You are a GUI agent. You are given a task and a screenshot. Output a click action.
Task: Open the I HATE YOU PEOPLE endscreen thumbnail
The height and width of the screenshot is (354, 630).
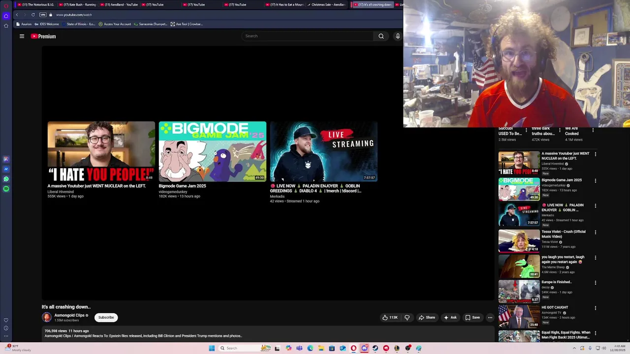101,151
